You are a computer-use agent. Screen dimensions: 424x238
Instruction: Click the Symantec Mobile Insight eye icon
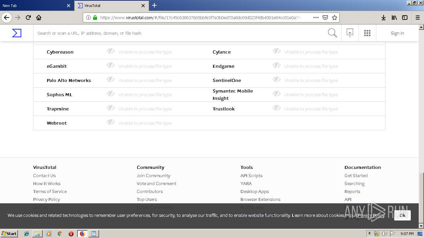pos(277,94)
